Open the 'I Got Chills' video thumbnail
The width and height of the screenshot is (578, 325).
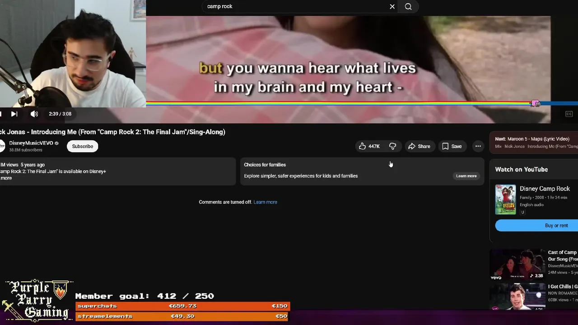517,297
